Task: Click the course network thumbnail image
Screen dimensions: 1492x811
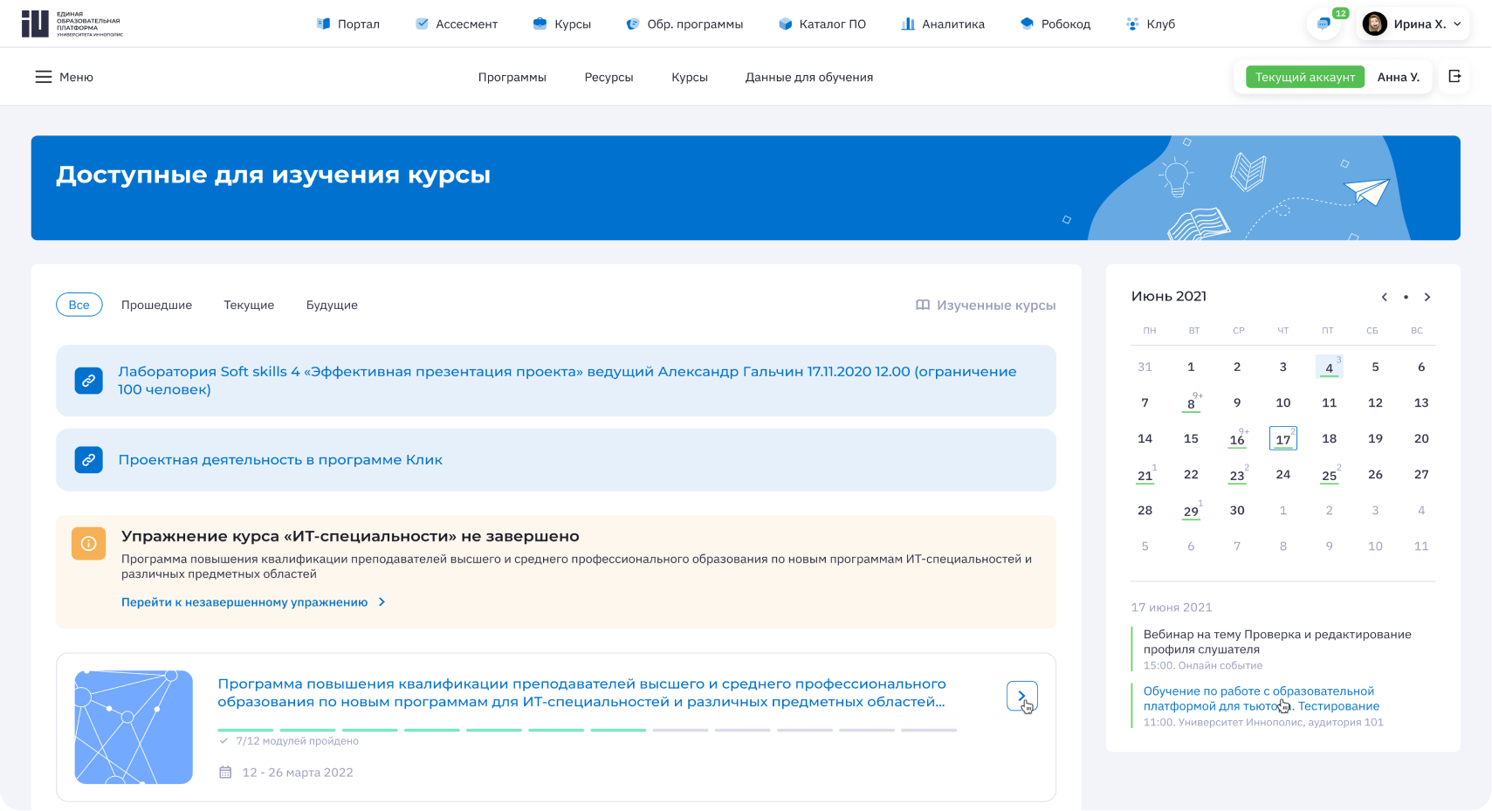Action: (x=134, y=727)
